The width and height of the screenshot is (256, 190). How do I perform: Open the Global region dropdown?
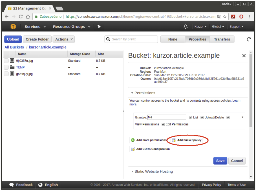click(218, 26)
